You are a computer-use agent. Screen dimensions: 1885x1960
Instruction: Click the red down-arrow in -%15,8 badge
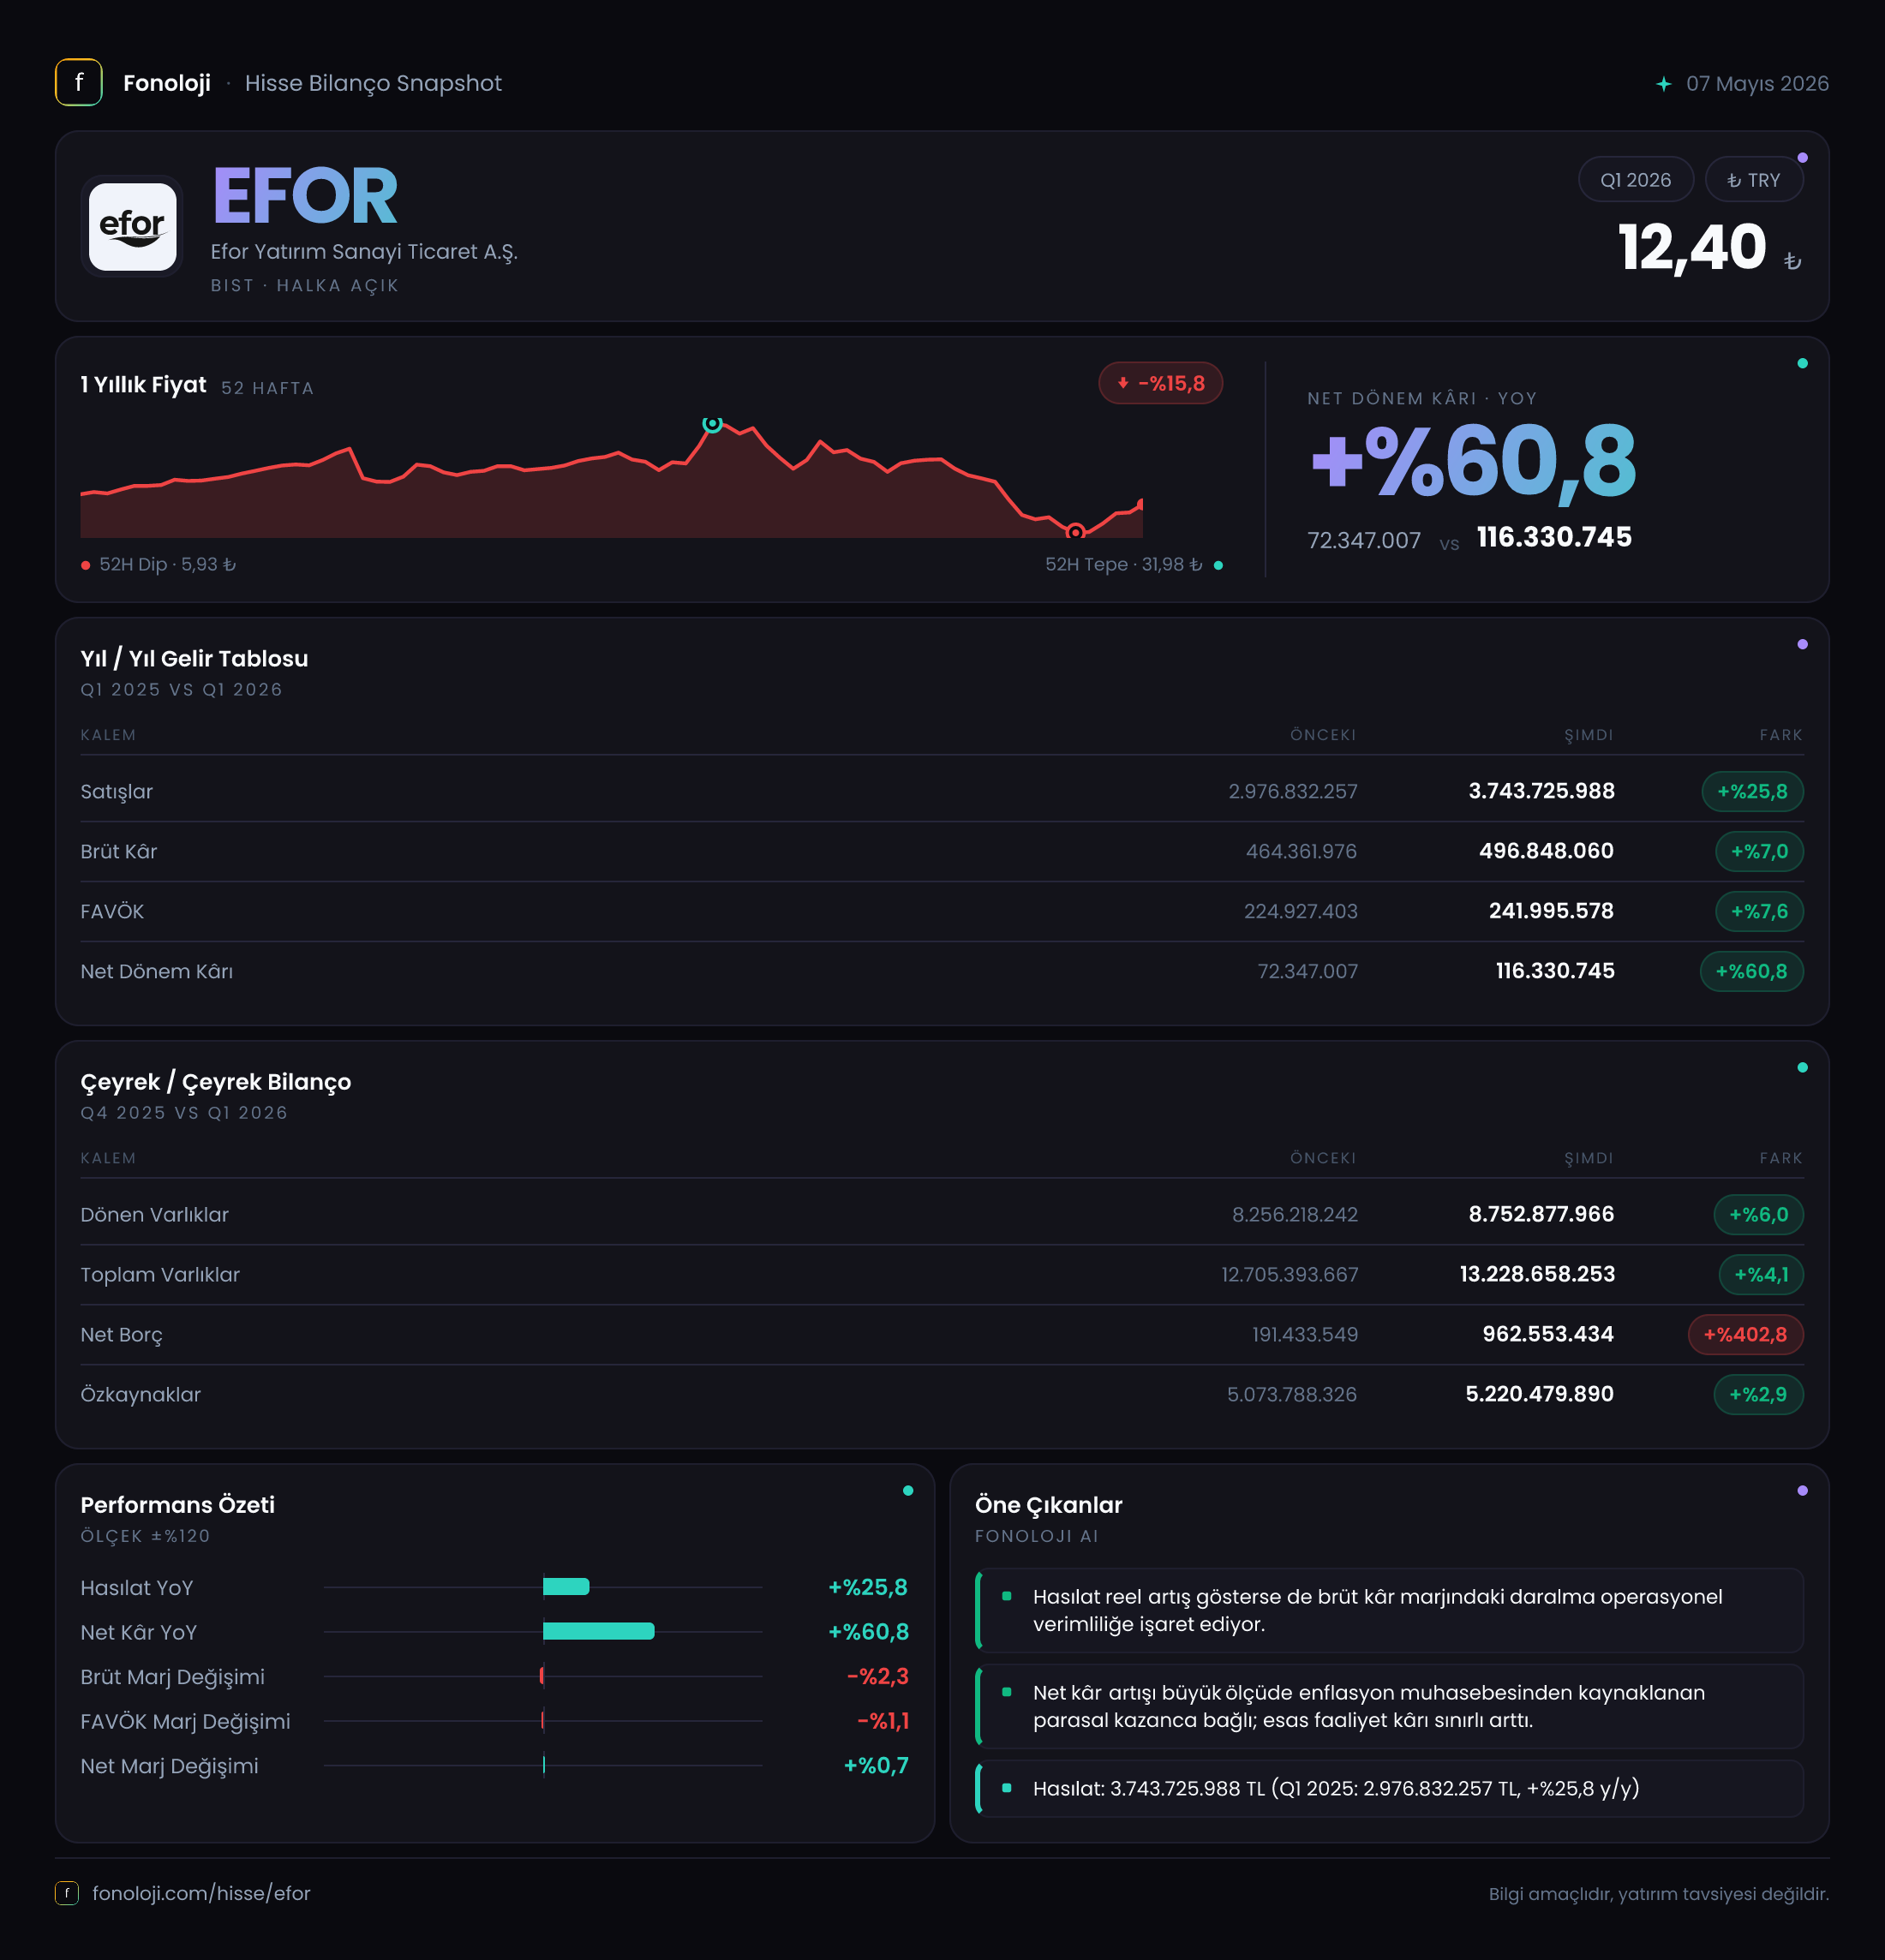tap(1122, 383)
